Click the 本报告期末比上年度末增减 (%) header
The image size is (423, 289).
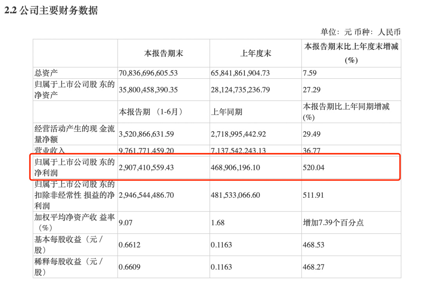pos(351,53)
